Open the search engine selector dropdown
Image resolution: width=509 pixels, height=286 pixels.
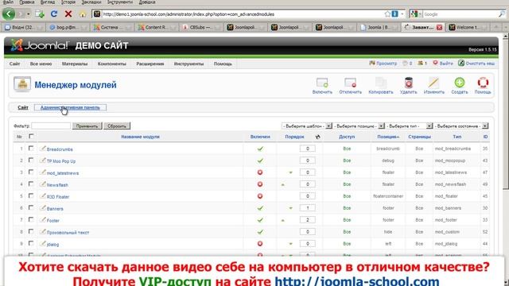tap(416, 14)
